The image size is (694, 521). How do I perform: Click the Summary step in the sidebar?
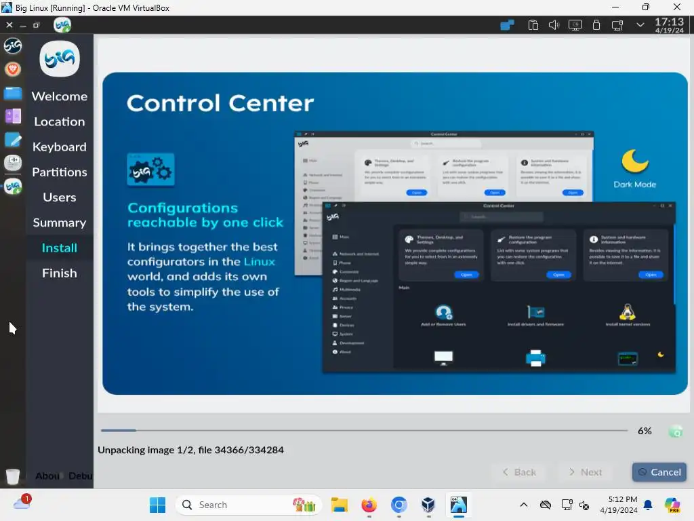60,223
